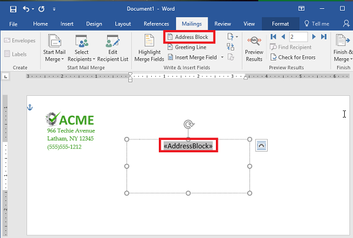Click the Save icon in quick access toolbar
Image resolution: width=353 pixels, height=238 pixels.
coord(13,9)
